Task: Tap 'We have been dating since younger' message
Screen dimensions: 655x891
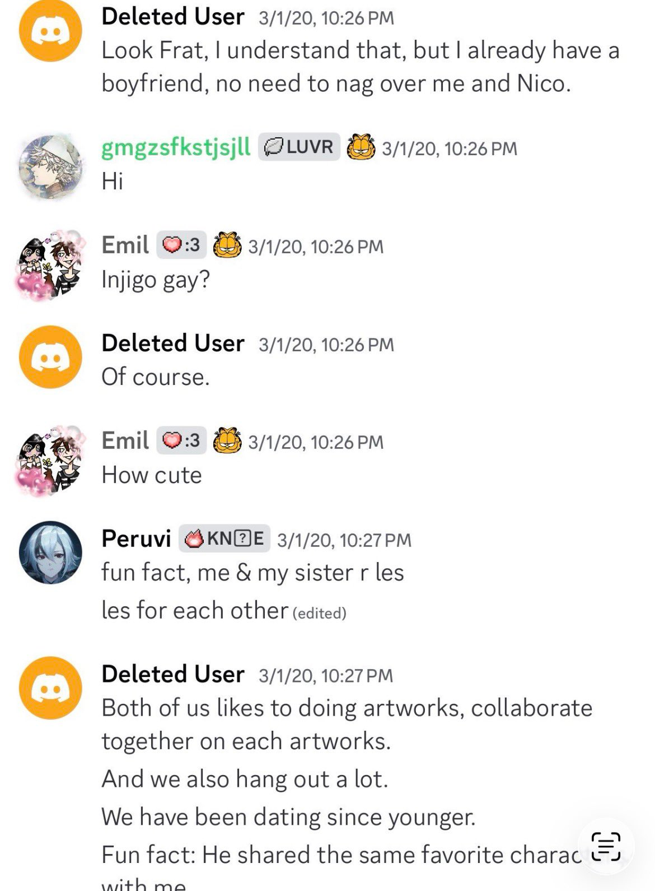Action: tap(288, 817)
